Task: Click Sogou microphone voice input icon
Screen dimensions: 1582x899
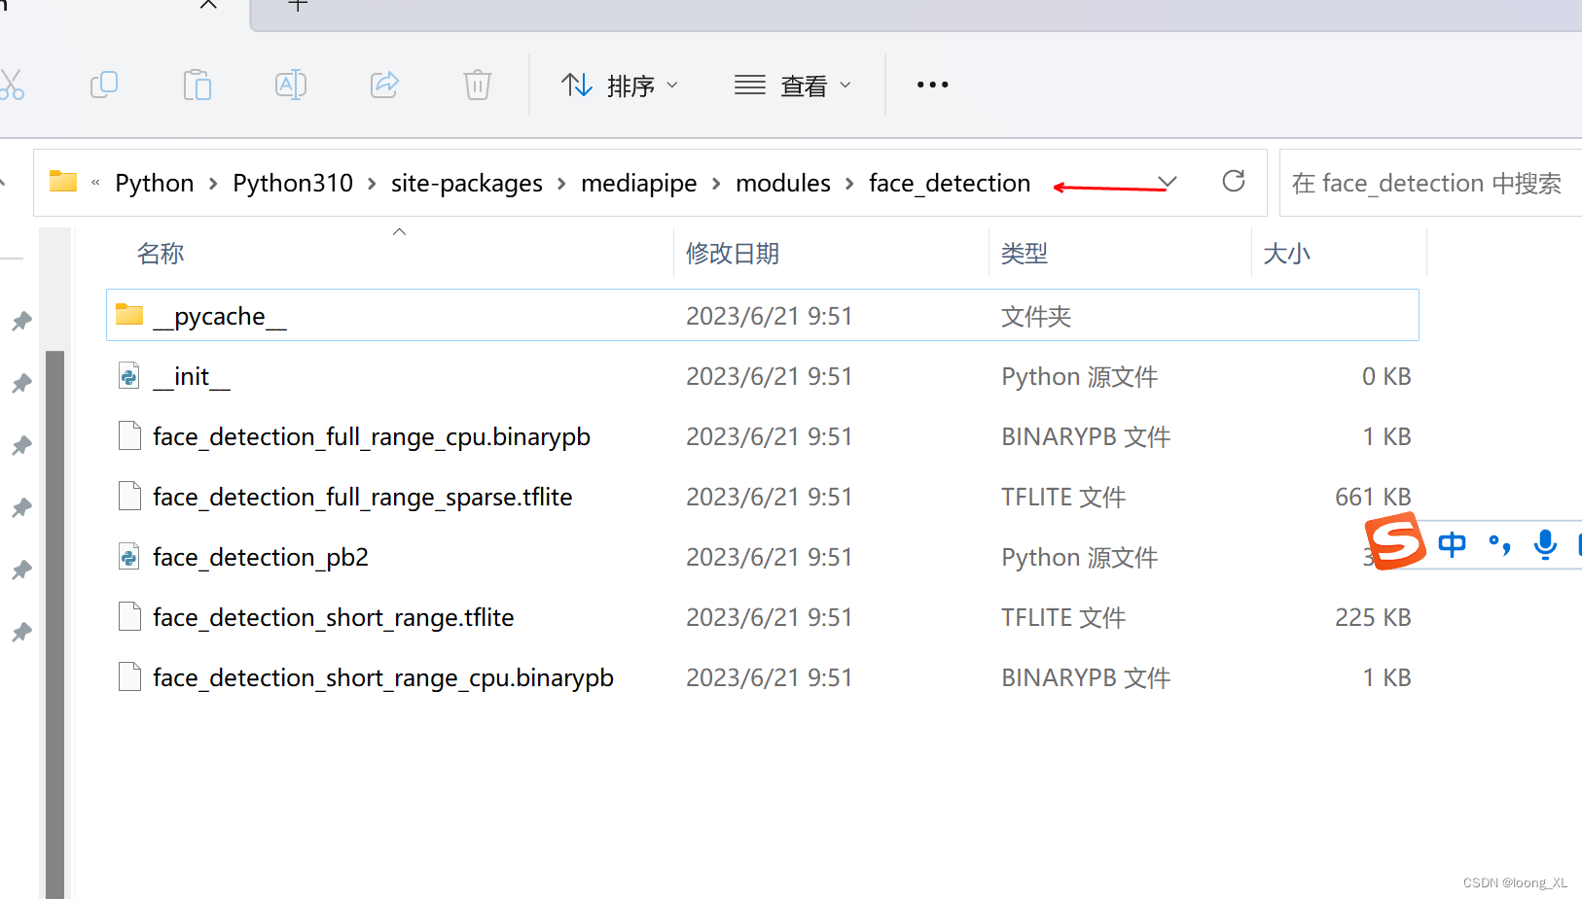Action: [1545, 544]
